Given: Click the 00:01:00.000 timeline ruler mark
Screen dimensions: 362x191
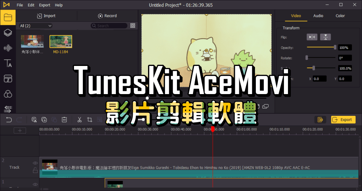Looking at the screenshot, I should click(247, 129).
